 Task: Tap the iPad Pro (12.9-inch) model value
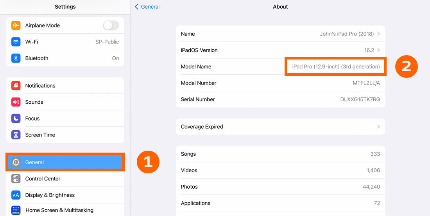(336, 67)
